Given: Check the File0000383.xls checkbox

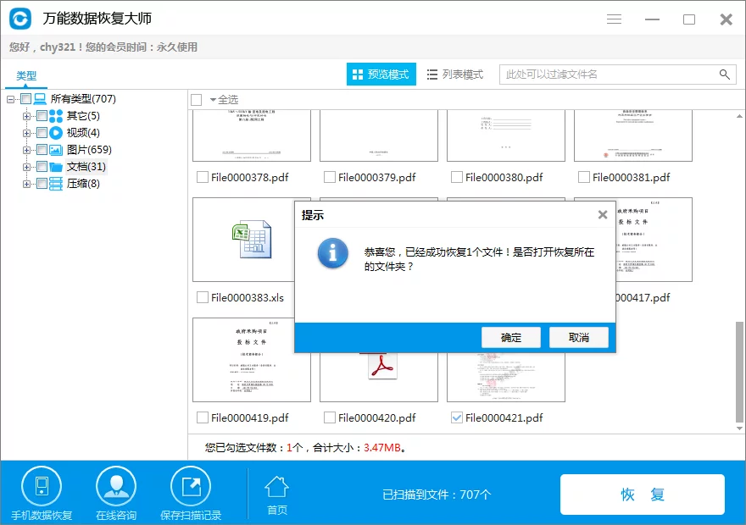Looking at the screenshot, I should point(202,297).
